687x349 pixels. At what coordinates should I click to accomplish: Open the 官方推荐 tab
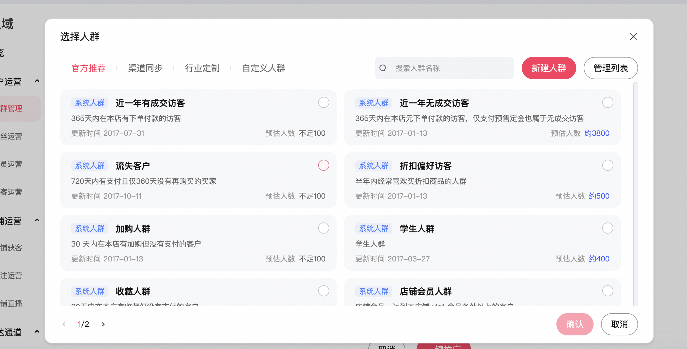89,68
